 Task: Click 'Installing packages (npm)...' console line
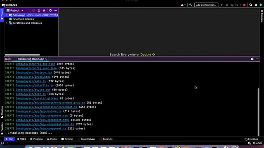pyautogui.click(x=30, y=133)
